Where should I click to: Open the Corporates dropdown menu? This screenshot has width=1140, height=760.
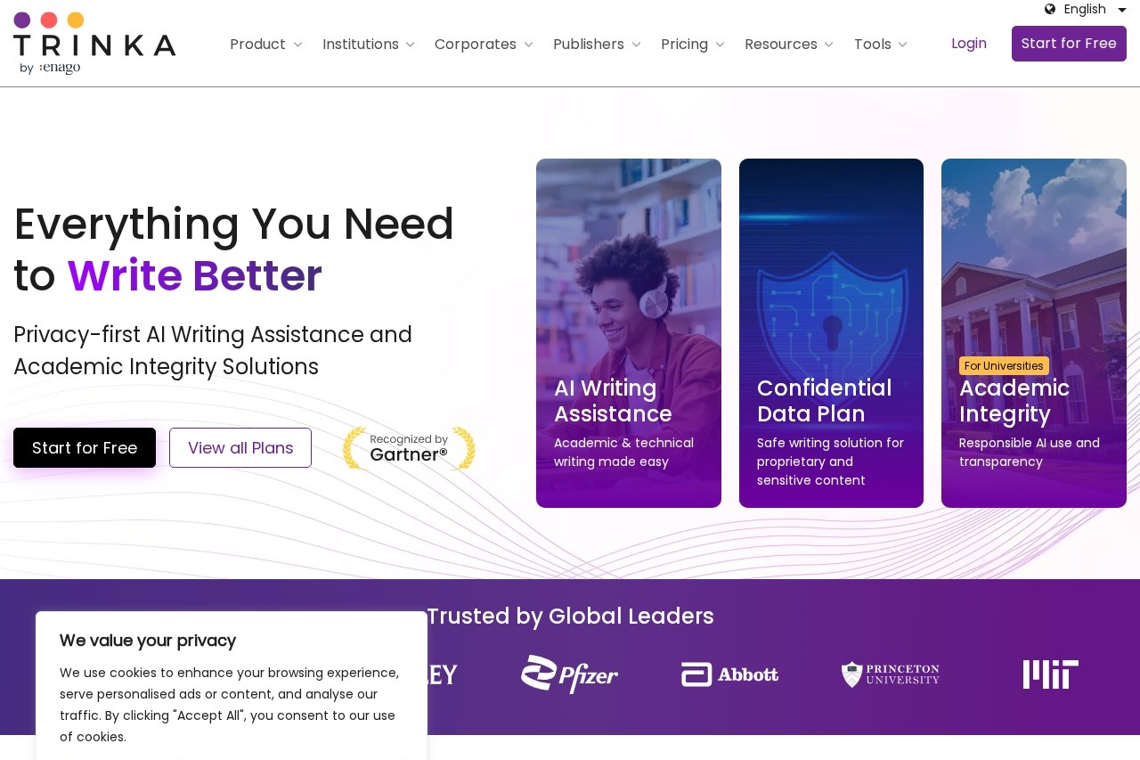484,44
